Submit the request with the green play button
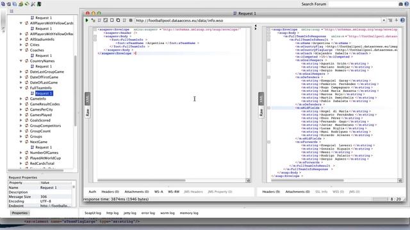The width and height of the screenshot is (410, 230). click(87, 20)
